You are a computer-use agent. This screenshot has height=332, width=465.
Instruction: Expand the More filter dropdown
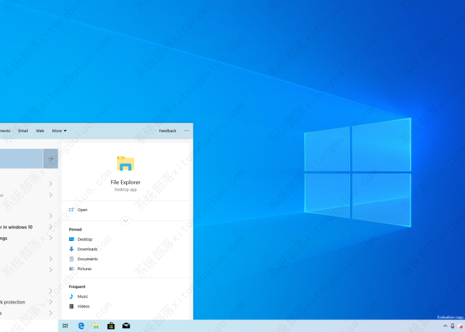[59, 131]
